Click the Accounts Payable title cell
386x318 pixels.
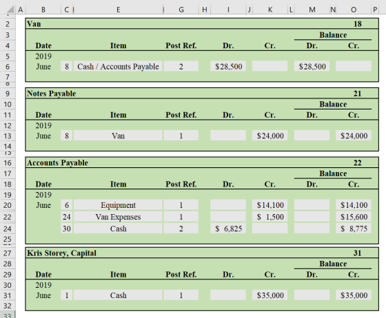(x=58, y=162)
